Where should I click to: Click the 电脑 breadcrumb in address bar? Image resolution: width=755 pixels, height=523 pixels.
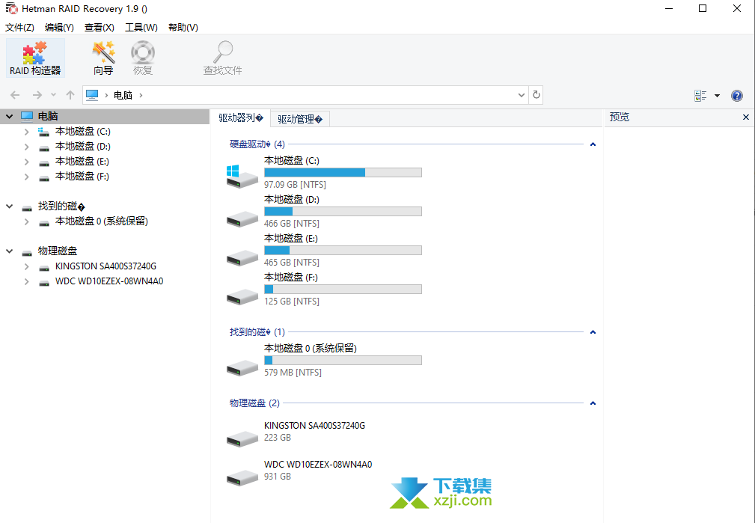pyautogui.click(x=123, y=95)
